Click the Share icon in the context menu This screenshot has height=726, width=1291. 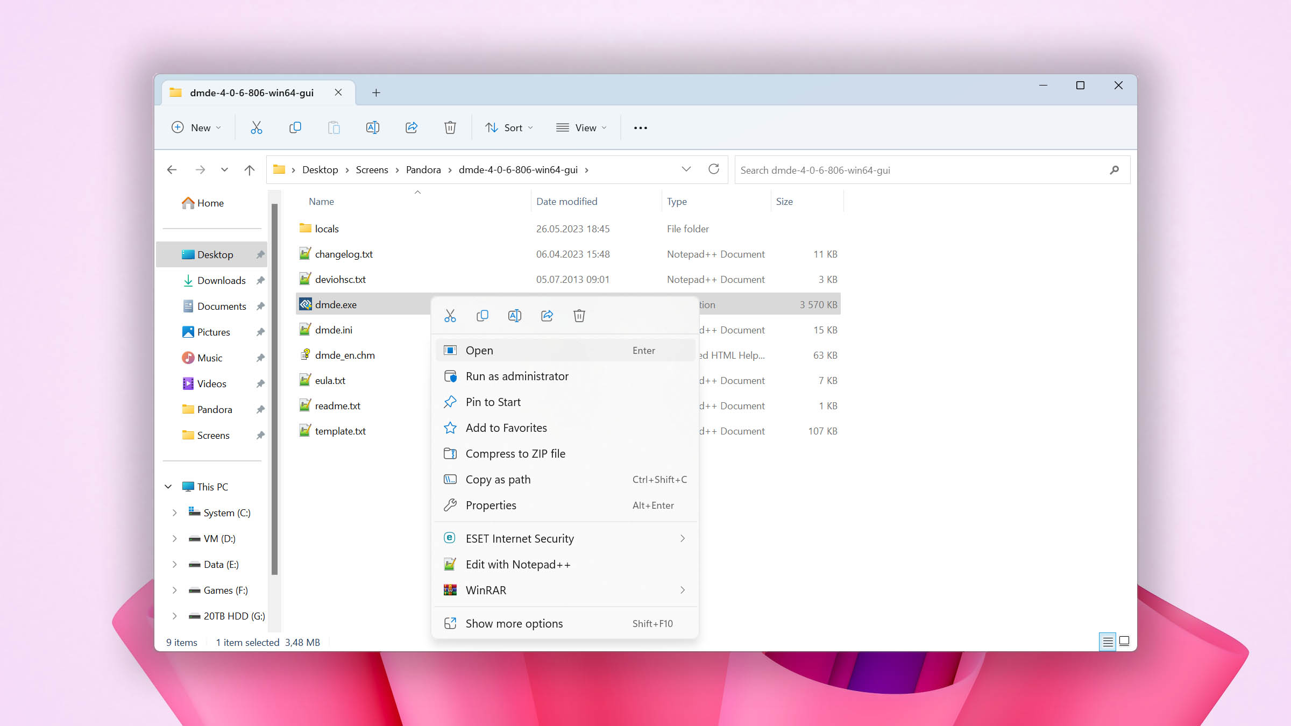[547, 316]
